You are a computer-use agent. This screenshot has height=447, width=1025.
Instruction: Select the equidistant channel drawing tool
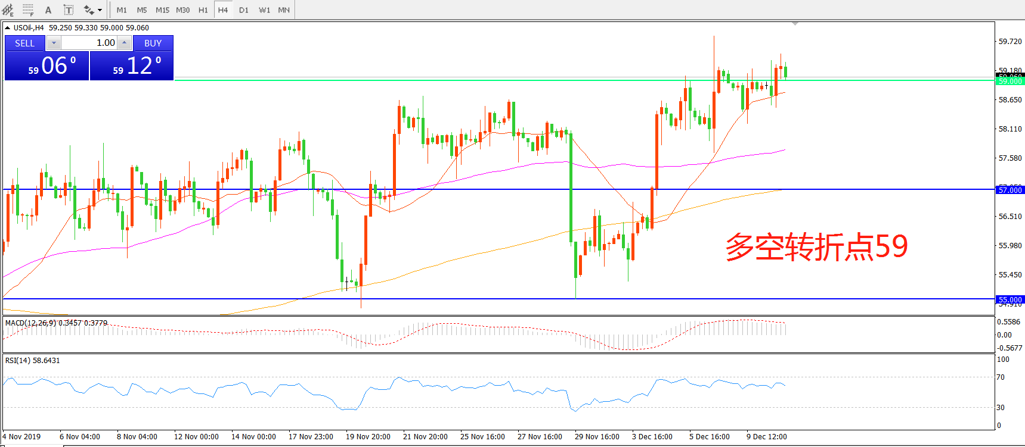pos(8,10)
